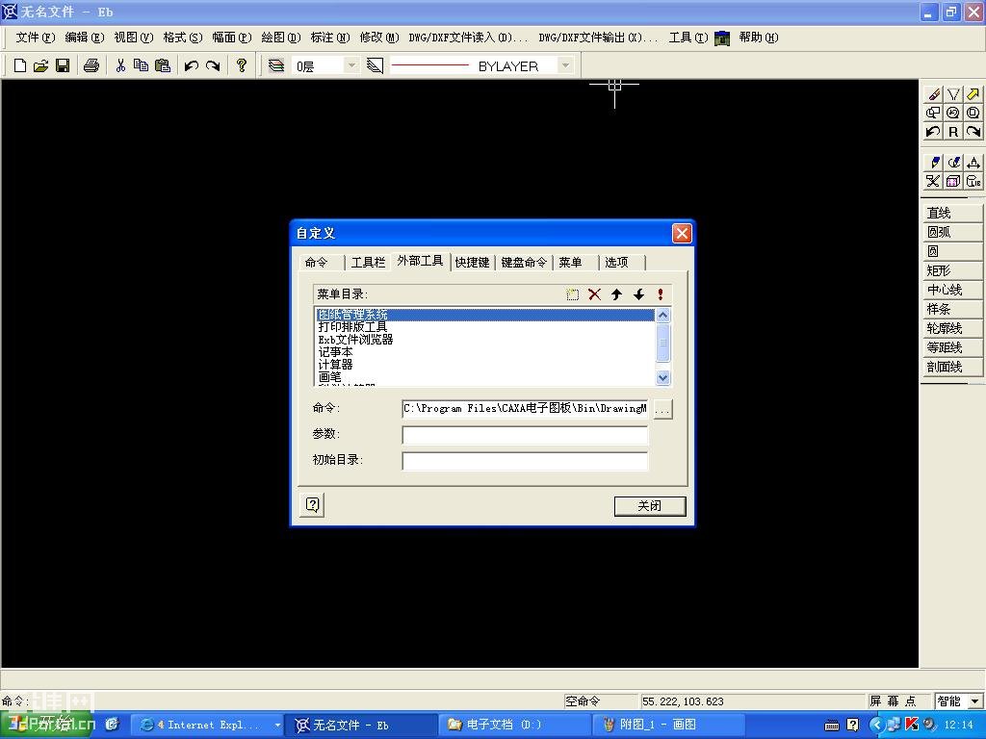This screenshot has height=739, width=986.
Task: Click the red exclamation mark icon
Action: [x=661, y=294]
